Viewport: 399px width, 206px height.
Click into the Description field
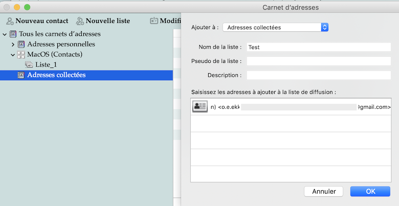coord(319,75)
